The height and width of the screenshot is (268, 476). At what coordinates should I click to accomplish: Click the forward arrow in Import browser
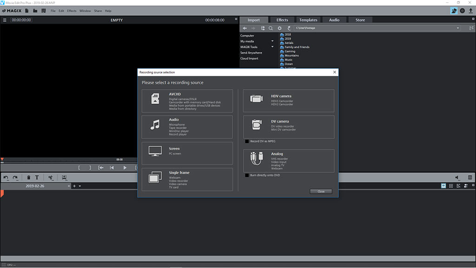click(253, 28)
